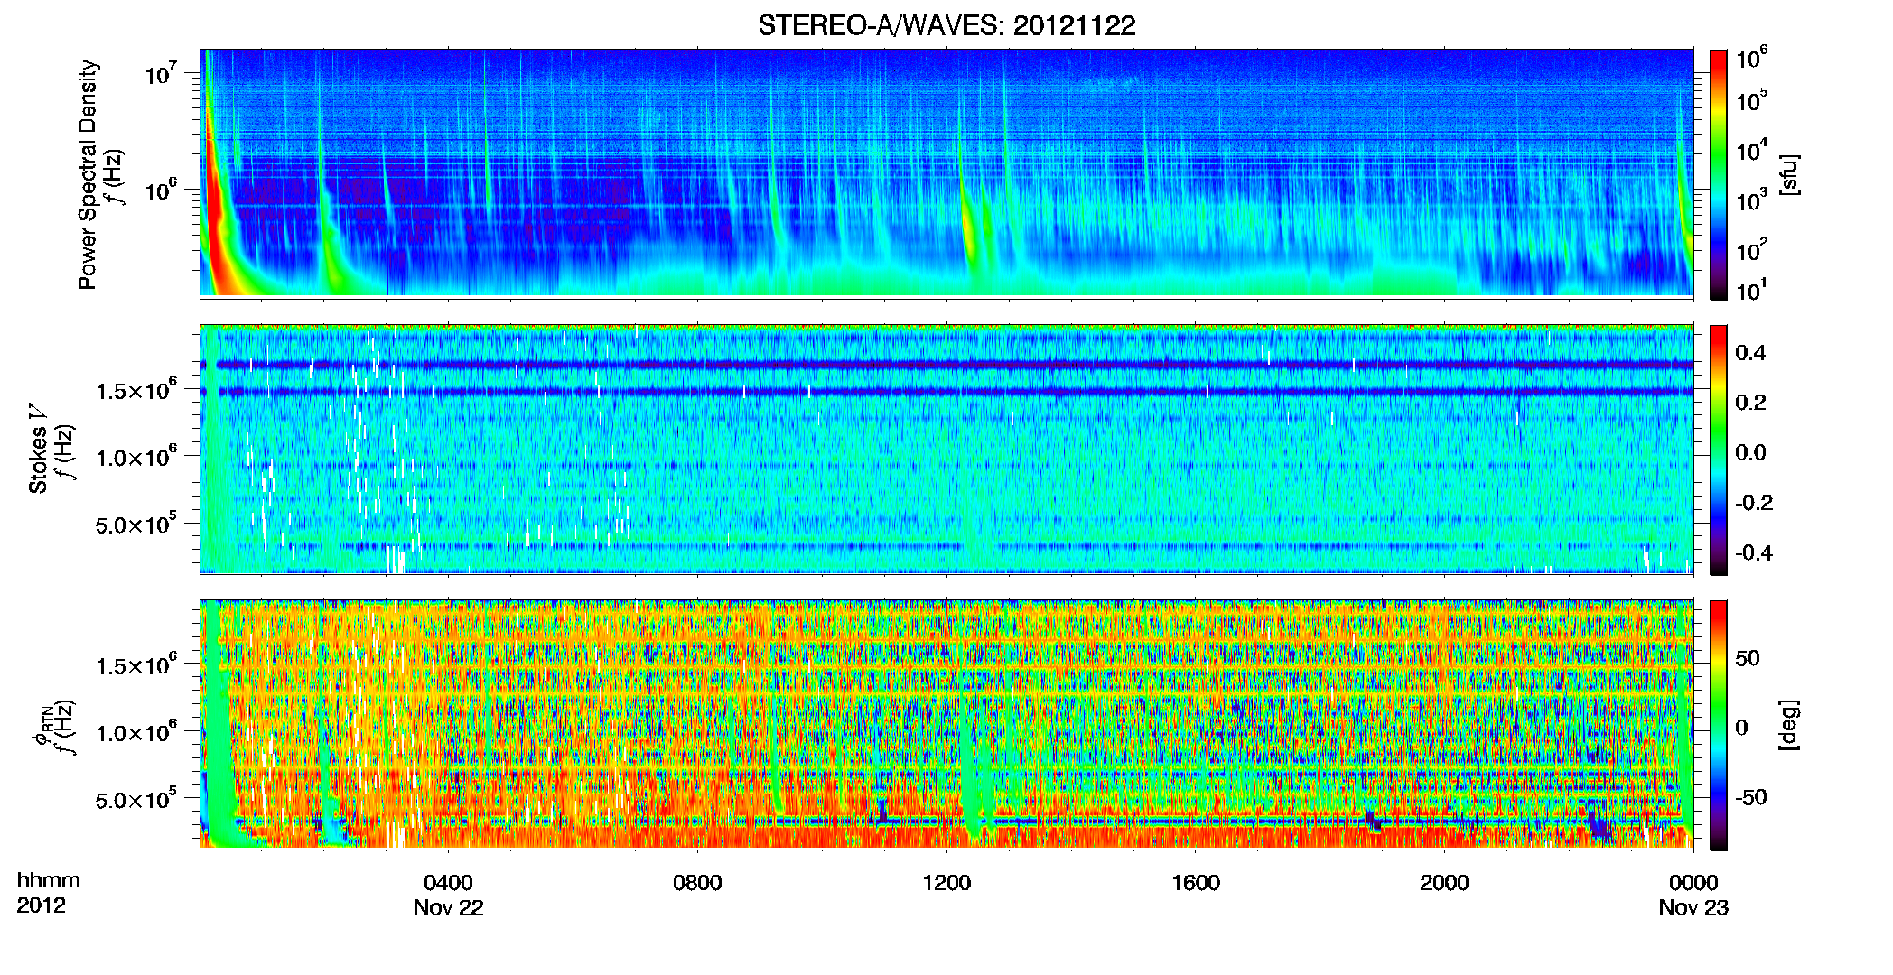Click the 2000 time tick label
This screenshot has width=1893, height=975.
click(1444, 883)
